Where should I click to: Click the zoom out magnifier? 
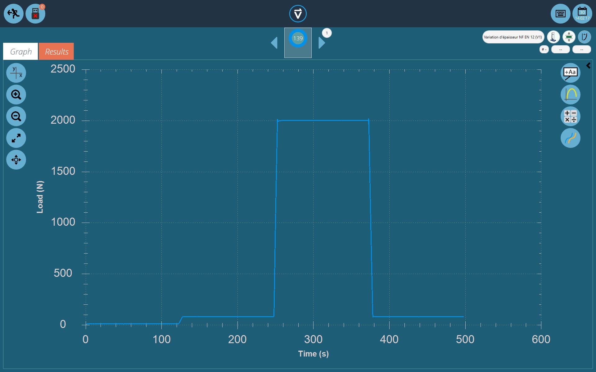(16, 116)
